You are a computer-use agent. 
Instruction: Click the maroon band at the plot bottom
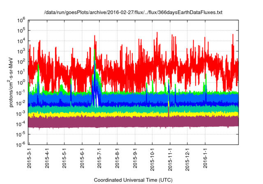point(133,122)
